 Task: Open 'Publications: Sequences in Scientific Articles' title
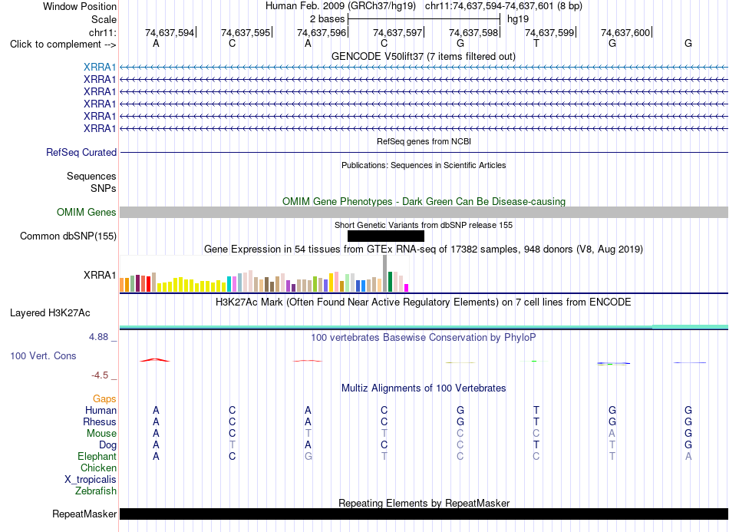(x=424, y=165)
